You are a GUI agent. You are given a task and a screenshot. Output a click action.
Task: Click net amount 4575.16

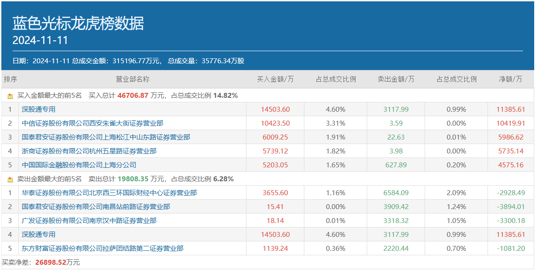tap(511, 165)
